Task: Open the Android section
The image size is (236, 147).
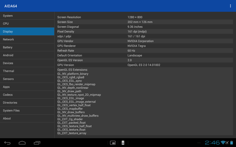Action: 27,55
